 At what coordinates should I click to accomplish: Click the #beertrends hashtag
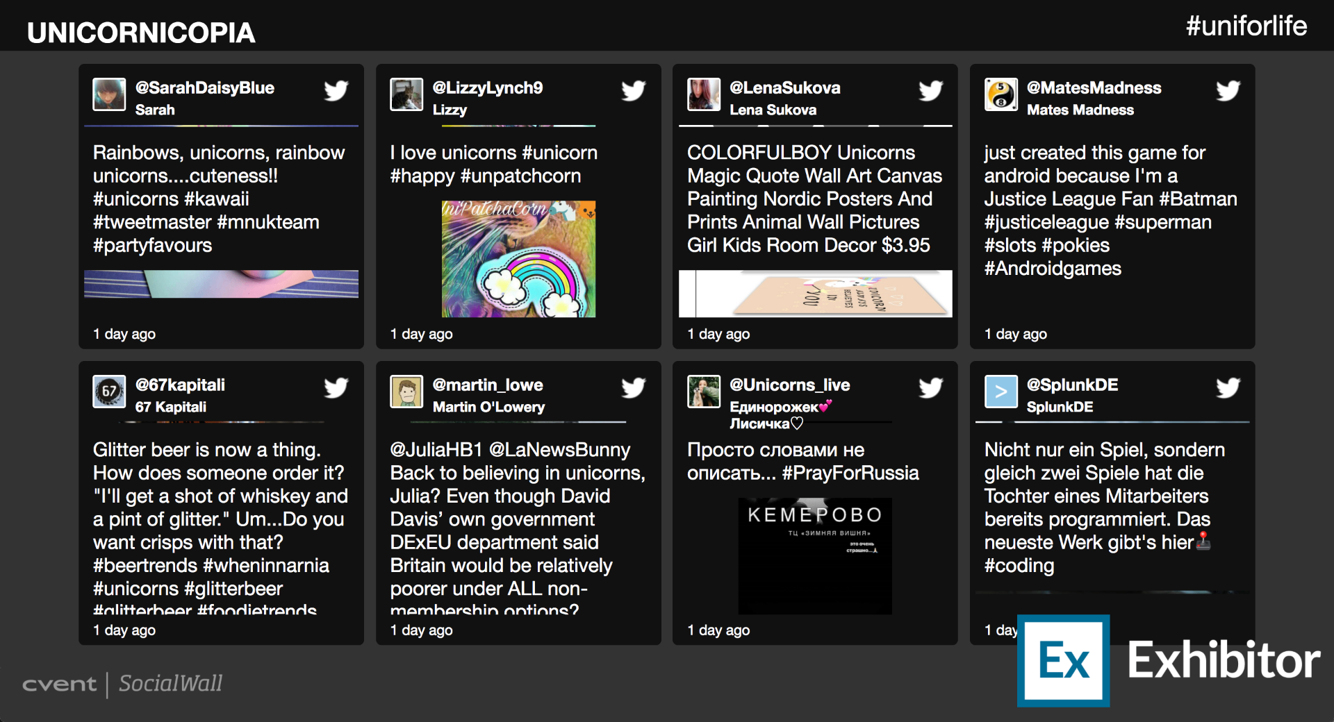(145, 566)
